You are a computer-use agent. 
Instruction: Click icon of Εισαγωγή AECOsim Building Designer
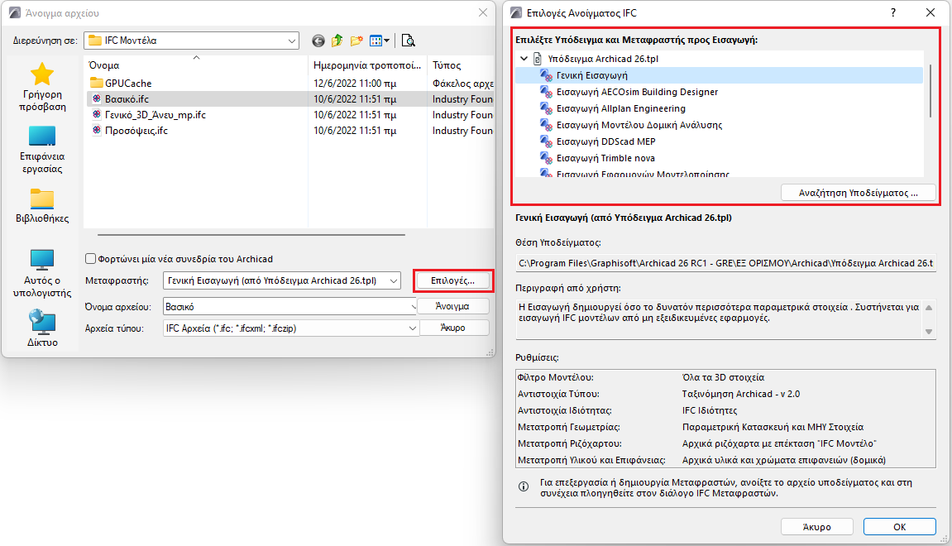click(x=547, y=92)
